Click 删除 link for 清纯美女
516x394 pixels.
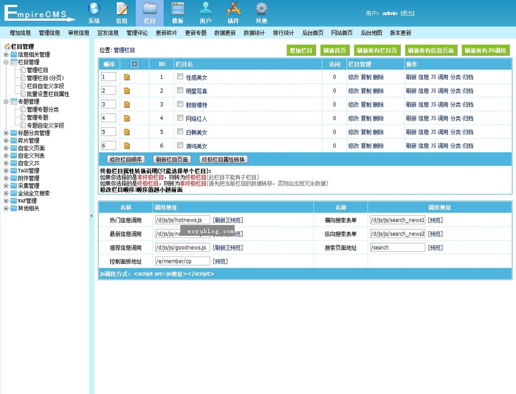[379, 146]
